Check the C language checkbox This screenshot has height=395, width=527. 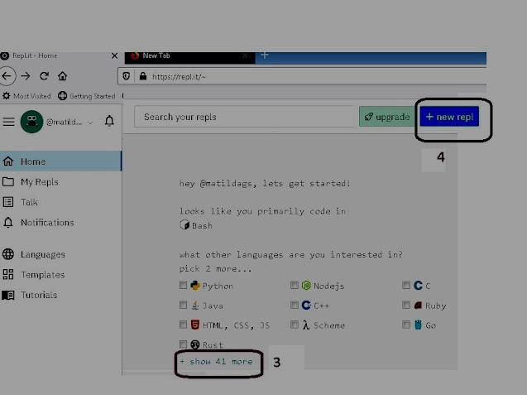pos(406,286)
